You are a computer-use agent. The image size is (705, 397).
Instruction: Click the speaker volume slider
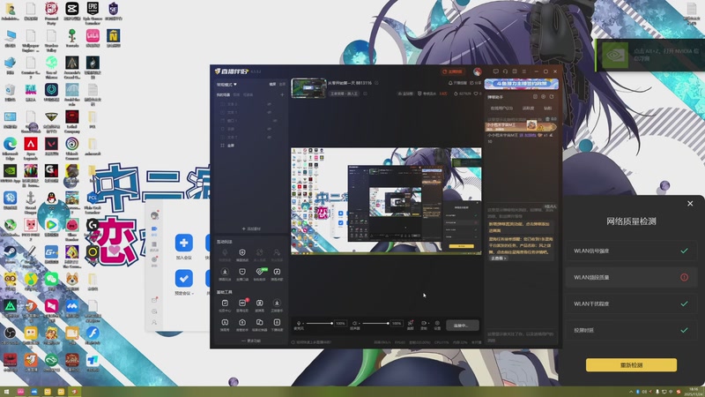click(x=375, y=323)
